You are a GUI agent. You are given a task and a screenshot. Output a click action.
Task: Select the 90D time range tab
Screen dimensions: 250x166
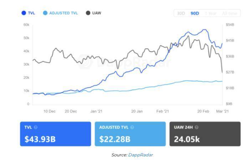tap(195, 14)
